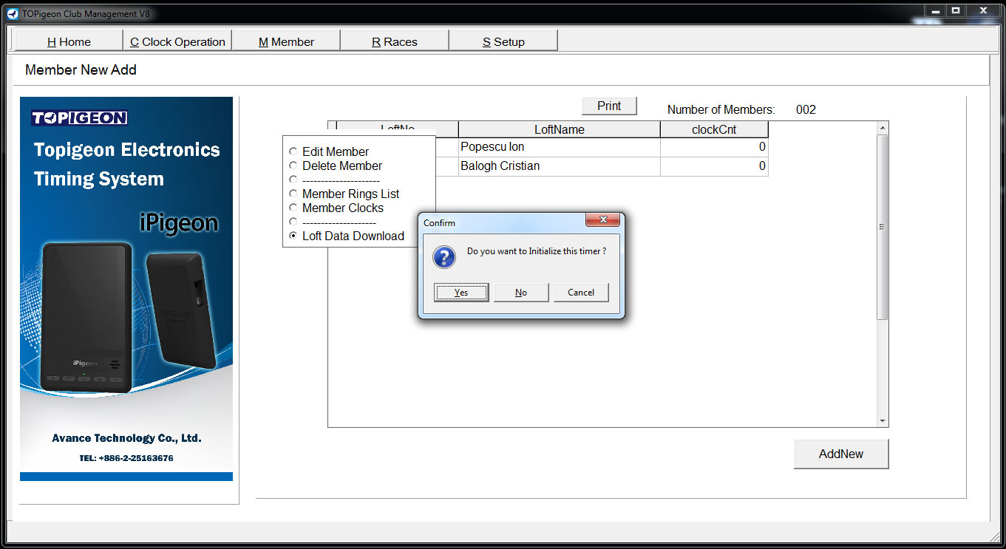Open the Setup menu
This screenshot has width=1006, height=549.
click(x=503, y=41)
